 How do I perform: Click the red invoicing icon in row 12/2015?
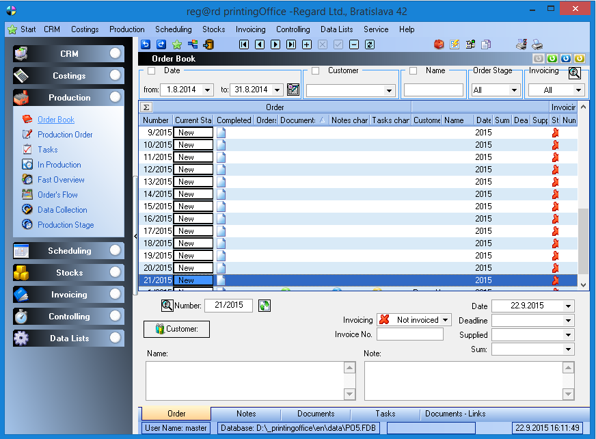[x=555, y=170]
